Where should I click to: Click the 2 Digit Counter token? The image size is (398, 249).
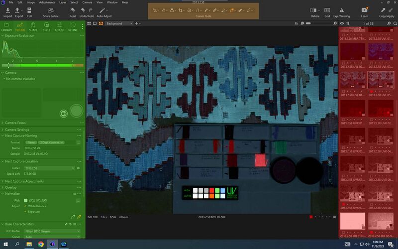coord(51,142)
